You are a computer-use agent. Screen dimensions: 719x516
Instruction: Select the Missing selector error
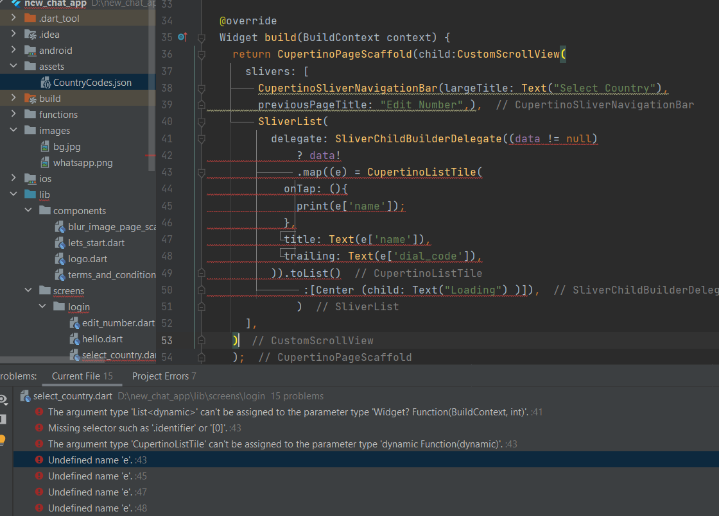click(x=365, y=428)
